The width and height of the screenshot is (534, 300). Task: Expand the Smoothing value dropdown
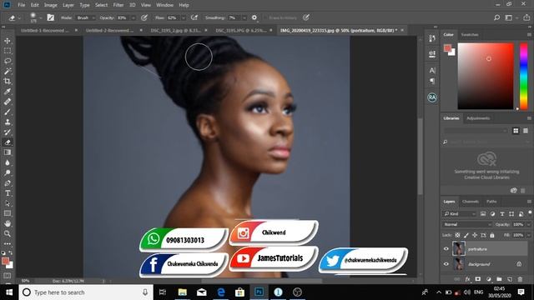(244, 17)
